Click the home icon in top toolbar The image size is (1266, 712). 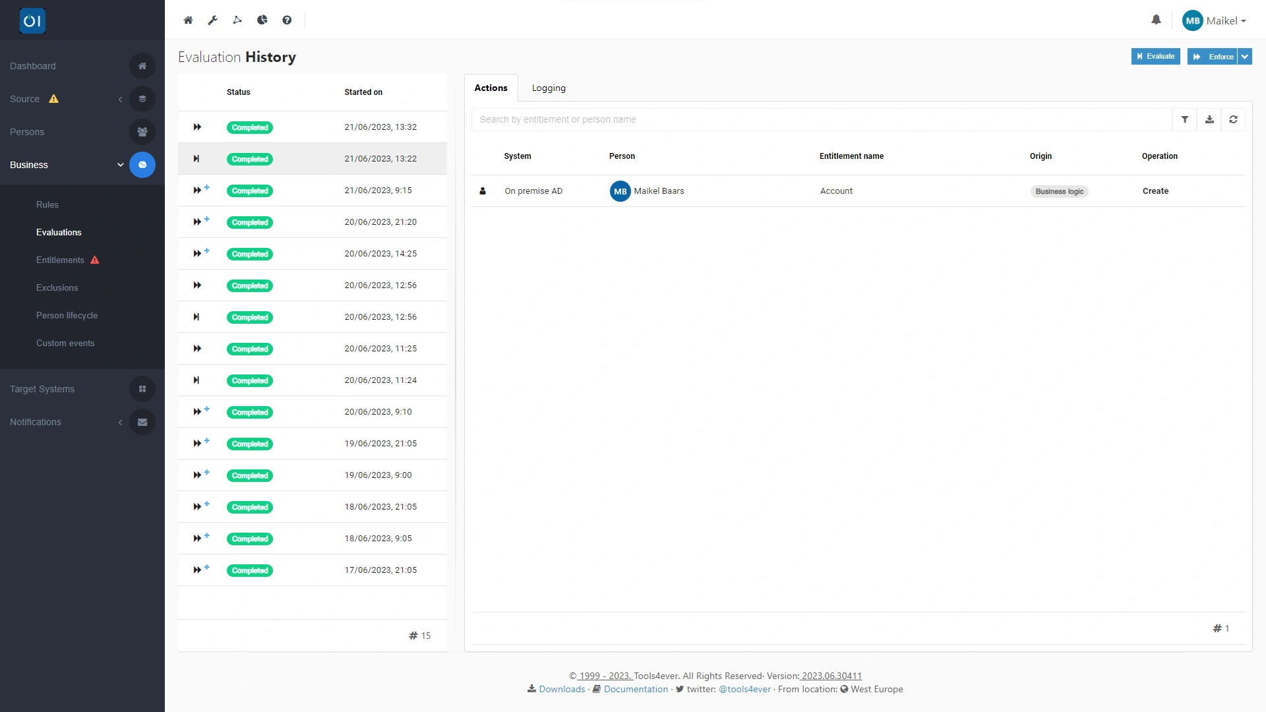pos(188,20)
